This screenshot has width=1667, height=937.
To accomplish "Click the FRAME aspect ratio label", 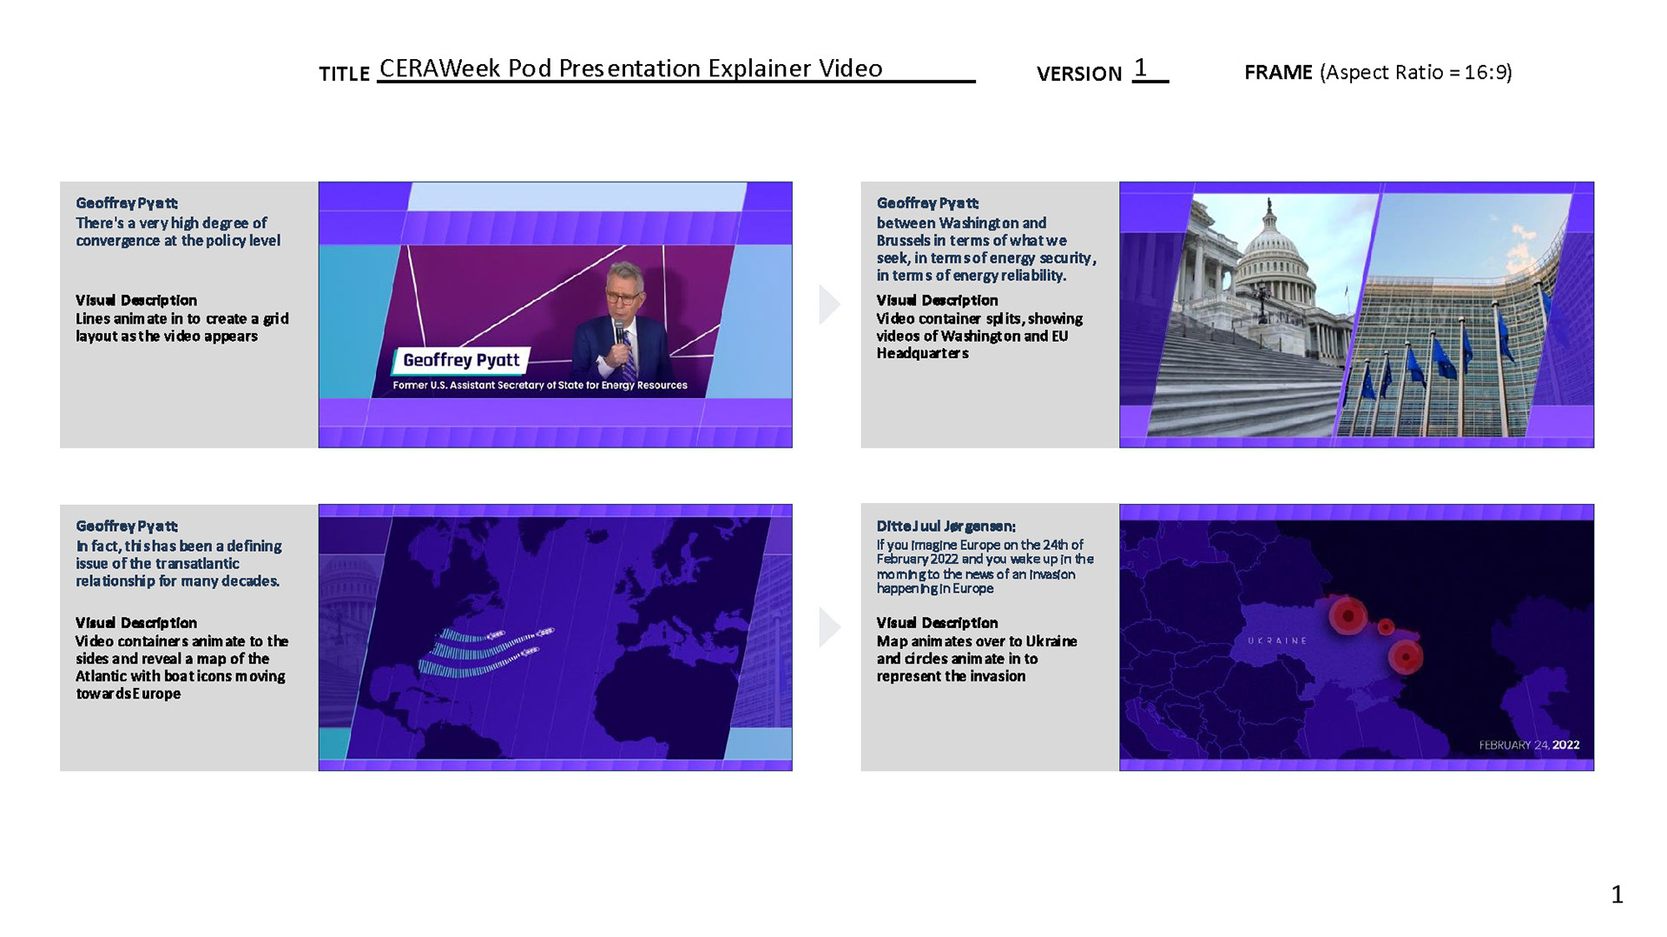I will (x=1377, y=72).
